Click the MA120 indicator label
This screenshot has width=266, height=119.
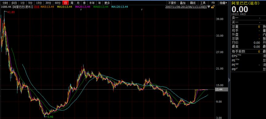coord(119,7)
